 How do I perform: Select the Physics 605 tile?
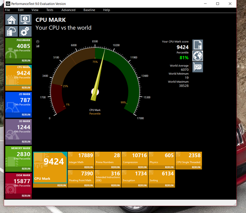[x=162, y=159]
